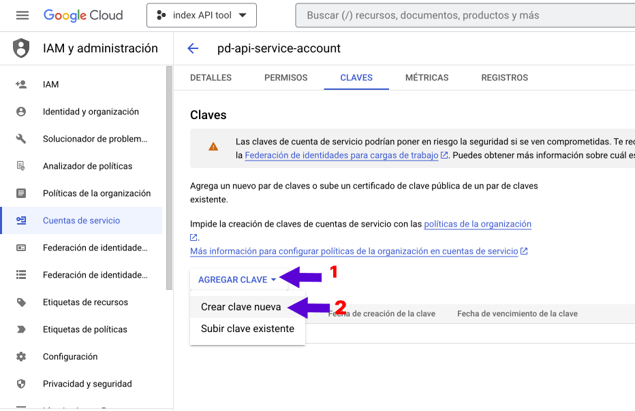This screenshot has height=411, width=635.
Task: Click the Fecha de vencimiento de la clave header
Action: [x=517, y=314]
